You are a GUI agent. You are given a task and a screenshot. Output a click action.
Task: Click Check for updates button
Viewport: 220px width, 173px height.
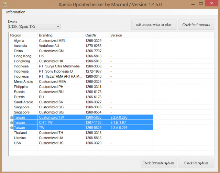tap(196, 163)
